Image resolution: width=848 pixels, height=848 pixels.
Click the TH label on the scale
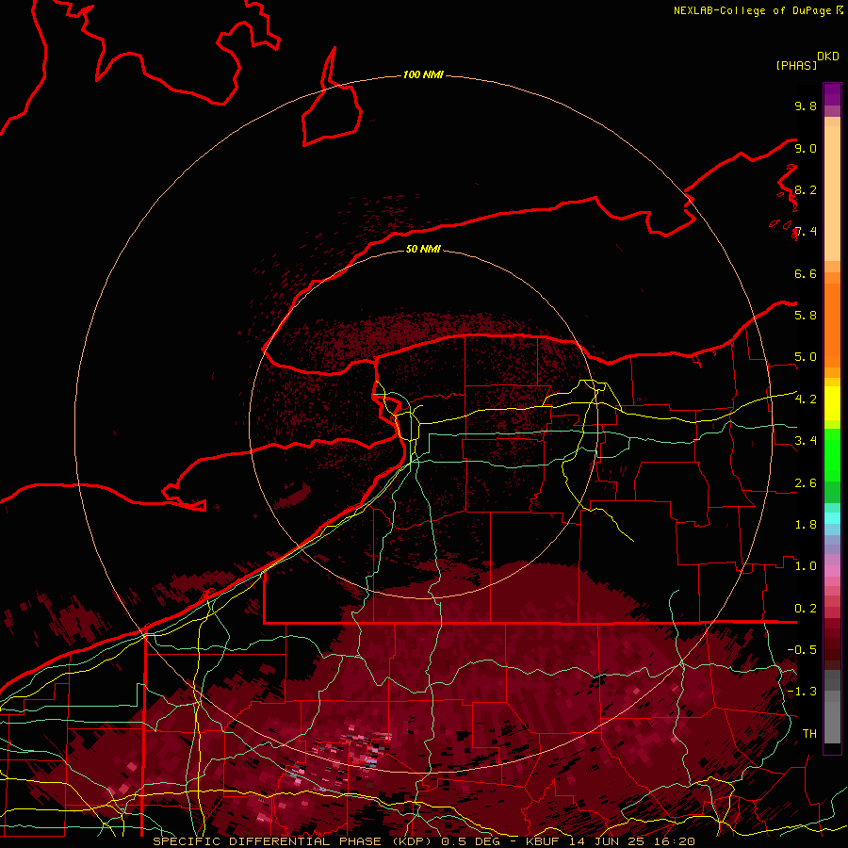point(809,734)
